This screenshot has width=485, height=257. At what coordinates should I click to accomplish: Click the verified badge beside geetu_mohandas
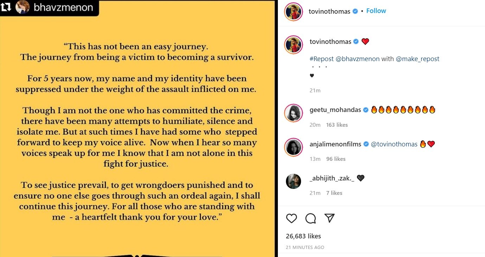point(365,110)
